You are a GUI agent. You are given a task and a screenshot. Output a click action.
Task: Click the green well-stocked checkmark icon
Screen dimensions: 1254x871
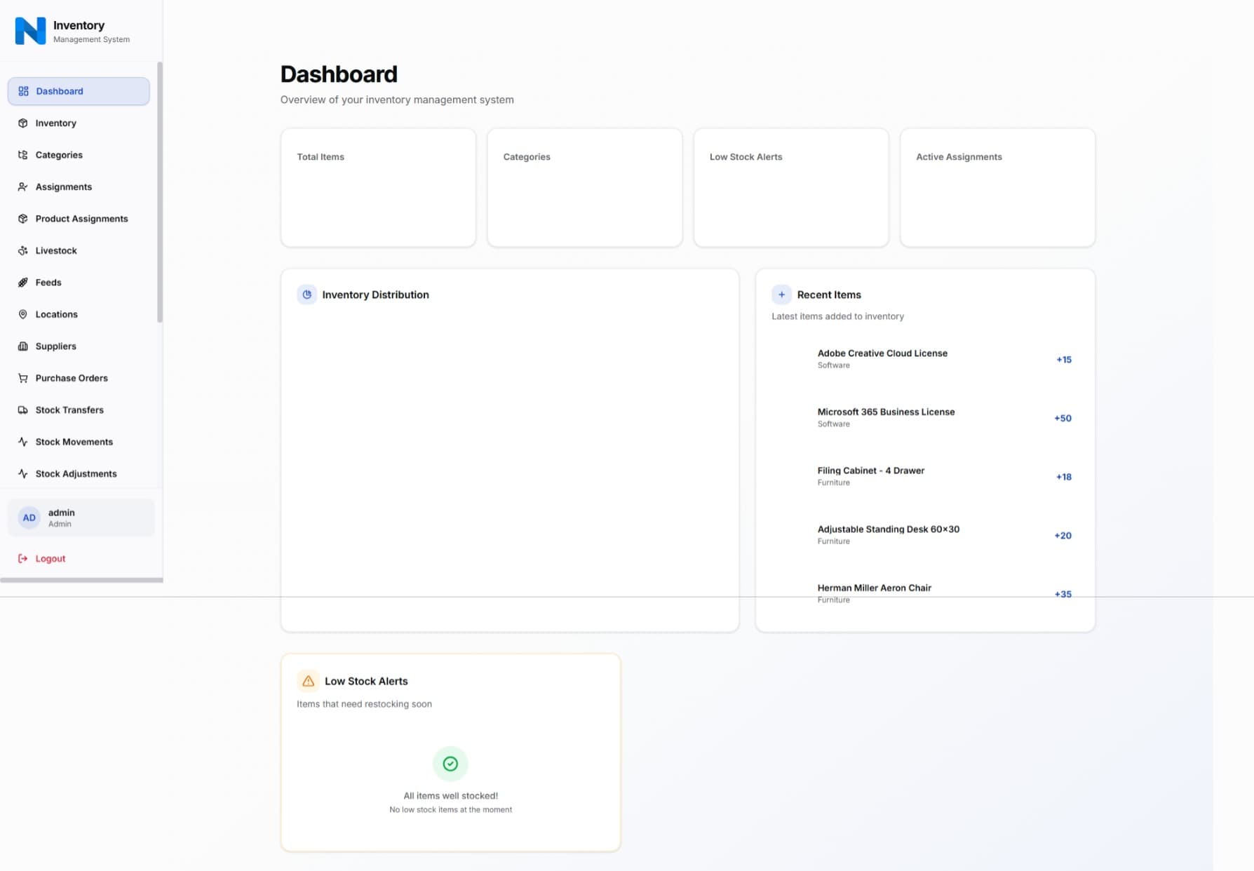[450, 764]
